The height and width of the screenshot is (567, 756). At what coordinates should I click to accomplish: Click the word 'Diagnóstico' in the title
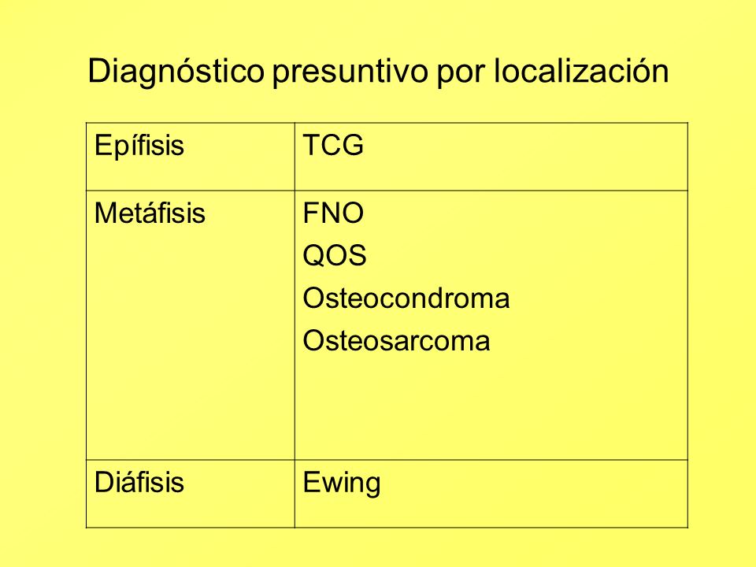pyautogui.click(x=176, y=72)
